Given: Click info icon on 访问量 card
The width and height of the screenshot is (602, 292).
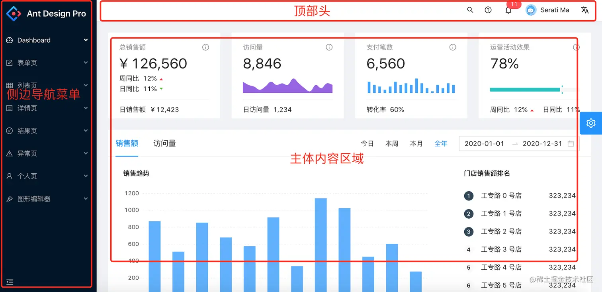Looking at the screenshot, I should pyautogui.click(x=329, y=47).
